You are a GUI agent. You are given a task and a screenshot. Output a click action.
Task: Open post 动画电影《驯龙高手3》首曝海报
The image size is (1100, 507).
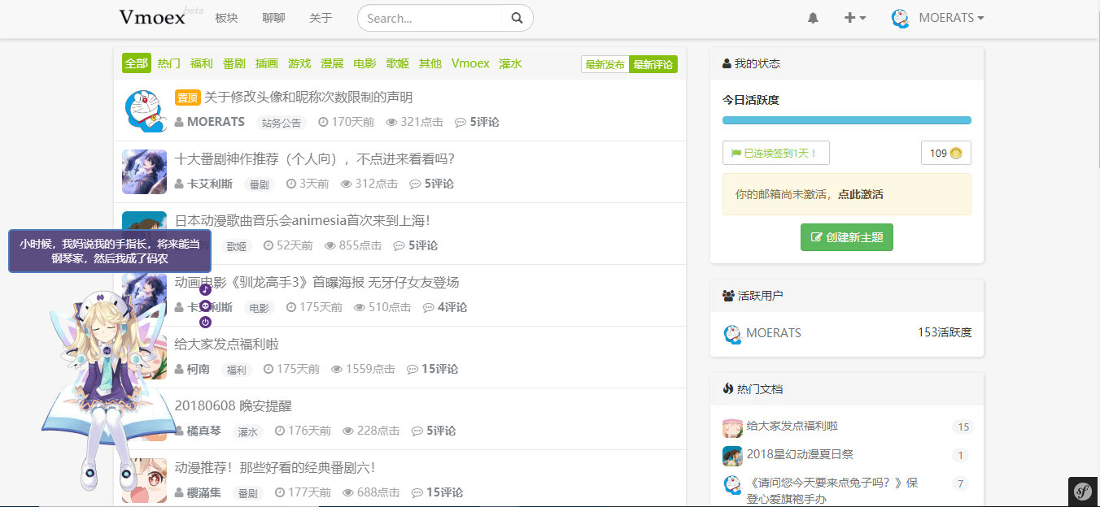click(317, 283)
